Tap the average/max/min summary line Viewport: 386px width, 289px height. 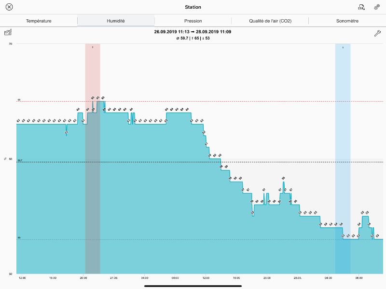(x=193, y=38)
